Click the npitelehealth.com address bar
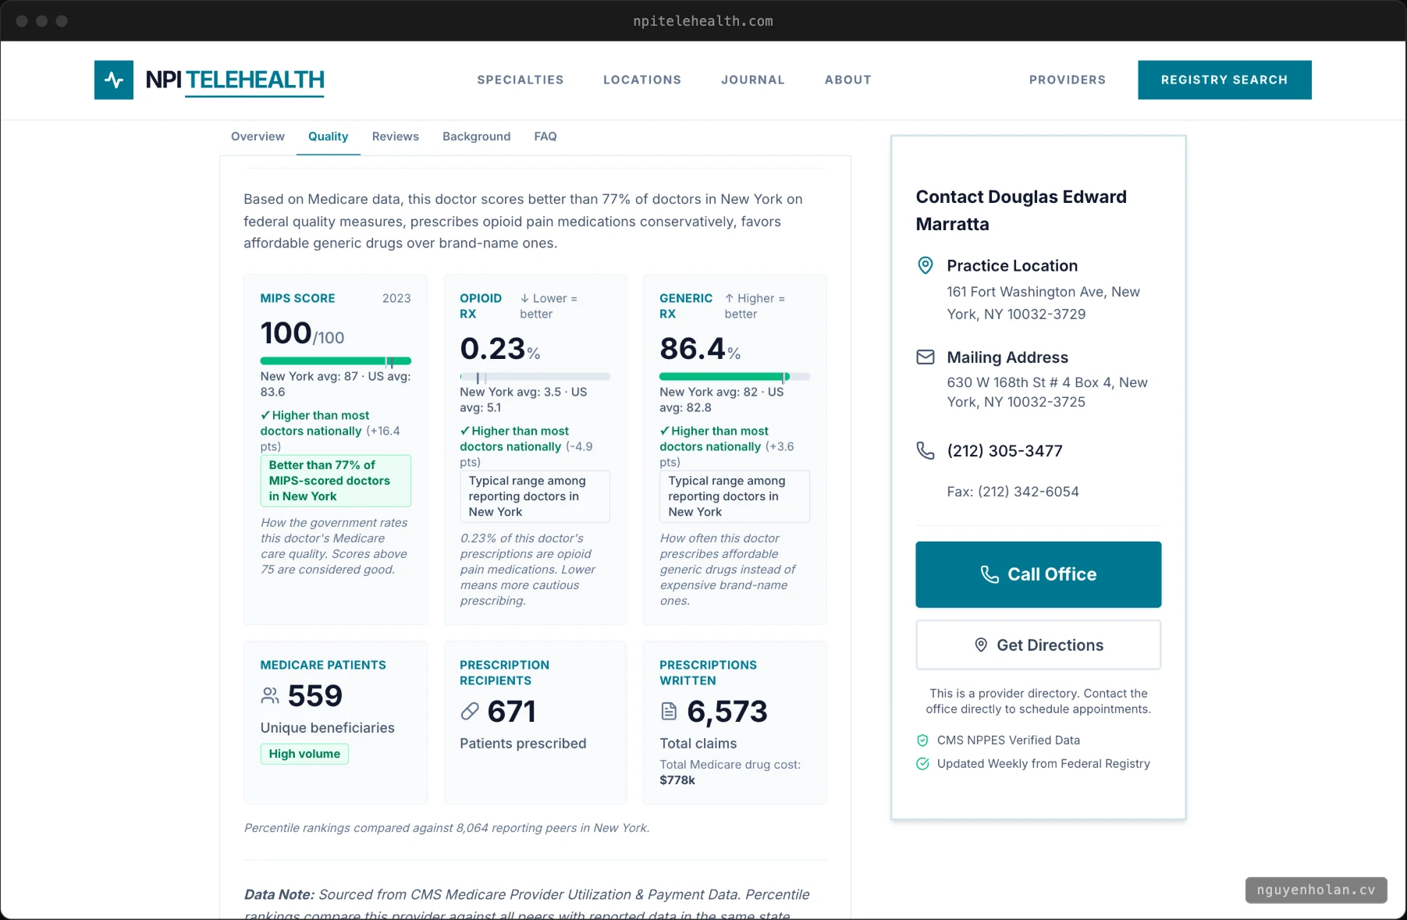 [x=703, y=21]
